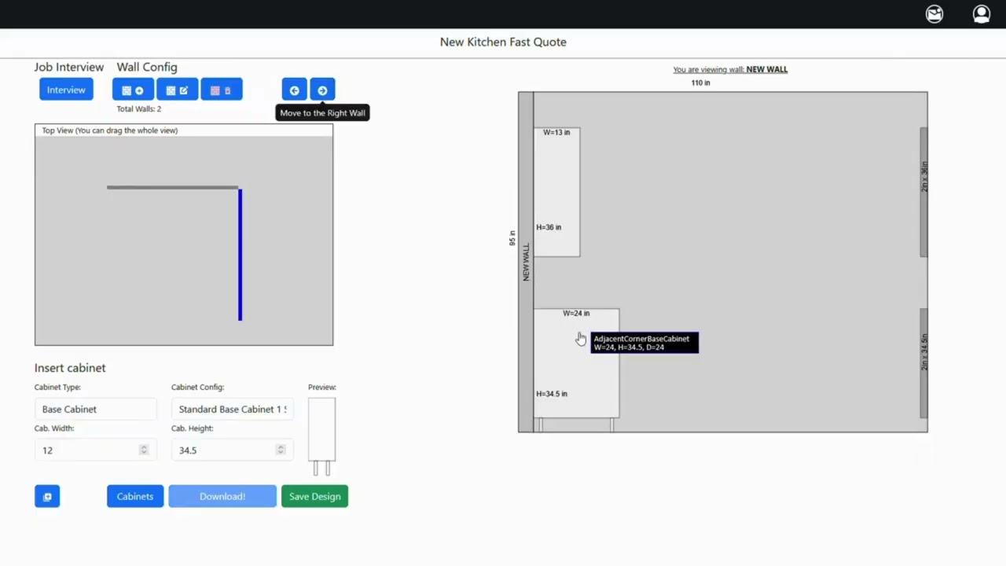1006x566 pixels.
Task: Click the cabinet preview thumbnail
Action: 321,436
